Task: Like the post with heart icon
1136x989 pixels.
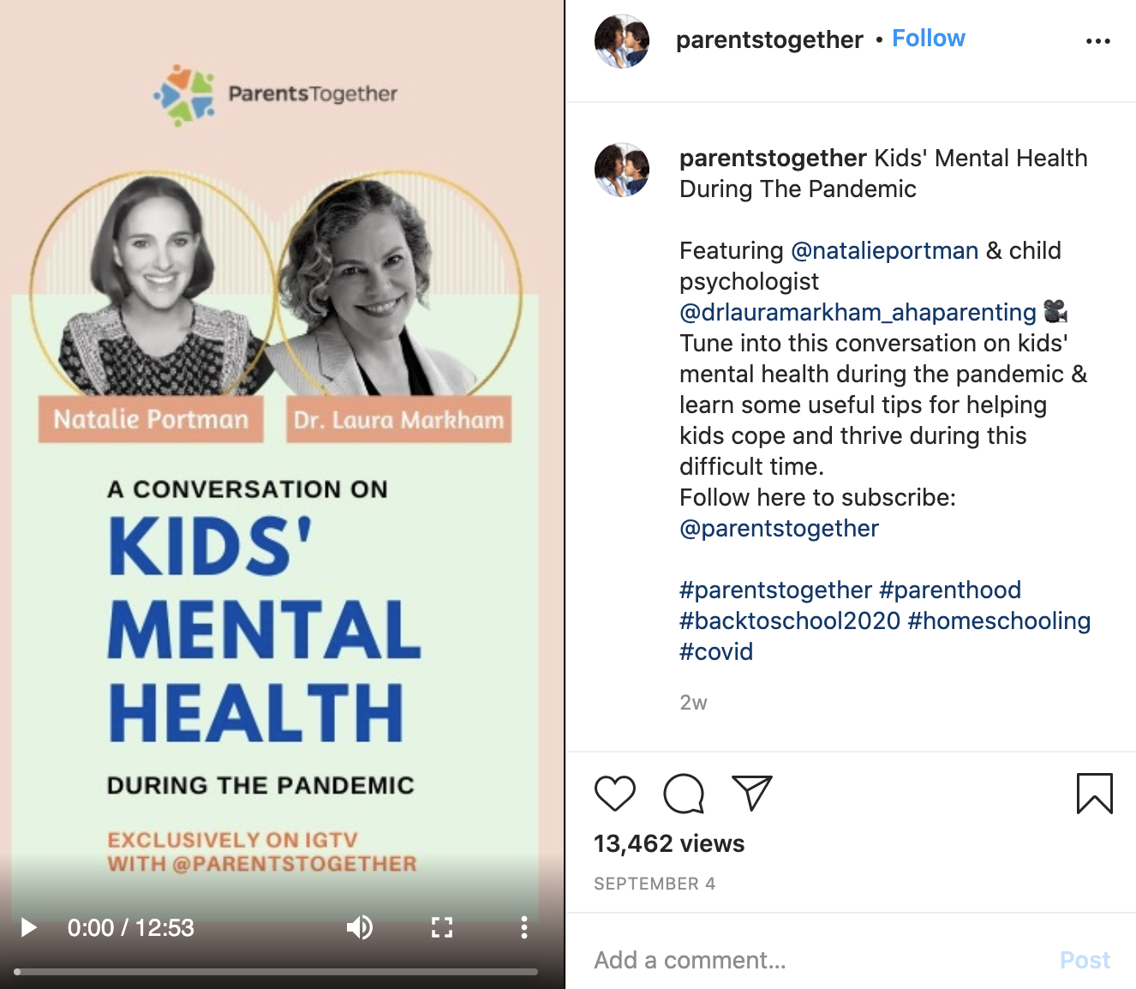Action: tap(615, 794)
